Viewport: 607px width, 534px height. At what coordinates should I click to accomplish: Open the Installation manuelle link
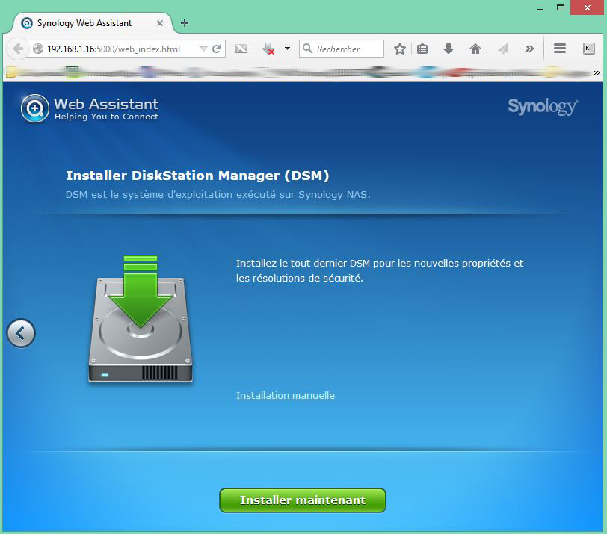(286, 395)
